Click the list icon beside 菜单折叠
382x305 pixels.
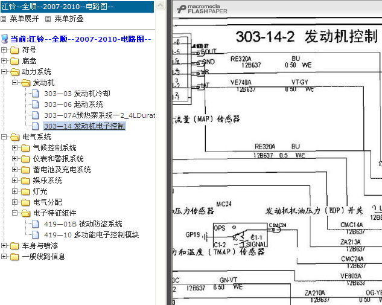point(48,19)
